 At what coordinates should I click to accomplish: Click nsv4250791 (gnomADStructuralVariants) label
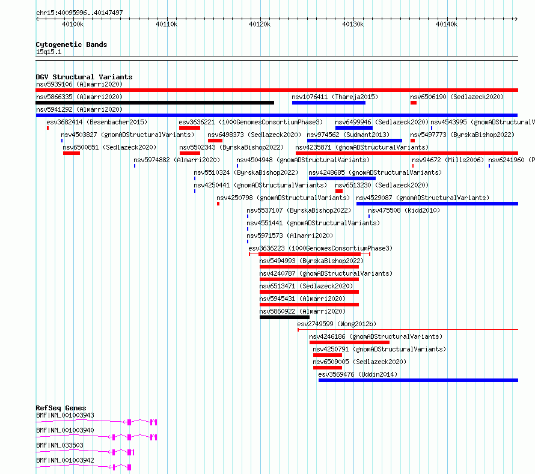coord(379,349)
